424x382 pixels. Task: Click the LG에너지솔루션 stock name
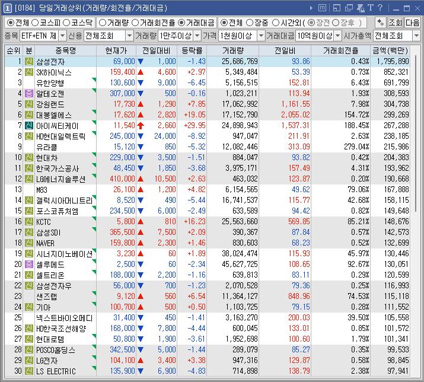(x=61, y=179)
